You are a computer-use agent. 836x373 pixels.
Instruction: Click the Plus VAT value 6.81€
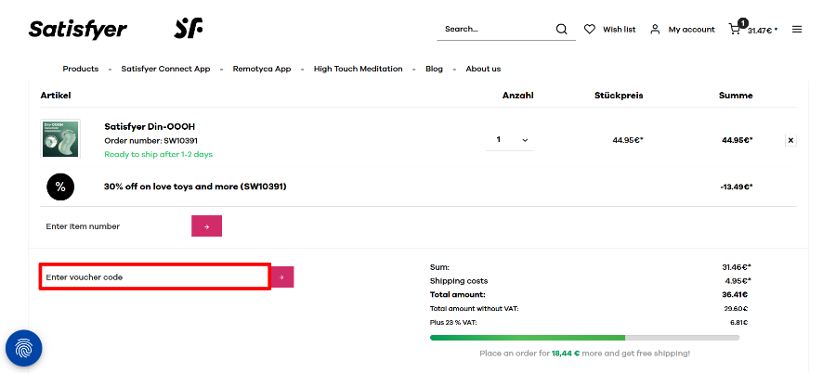tap(738, 322)
